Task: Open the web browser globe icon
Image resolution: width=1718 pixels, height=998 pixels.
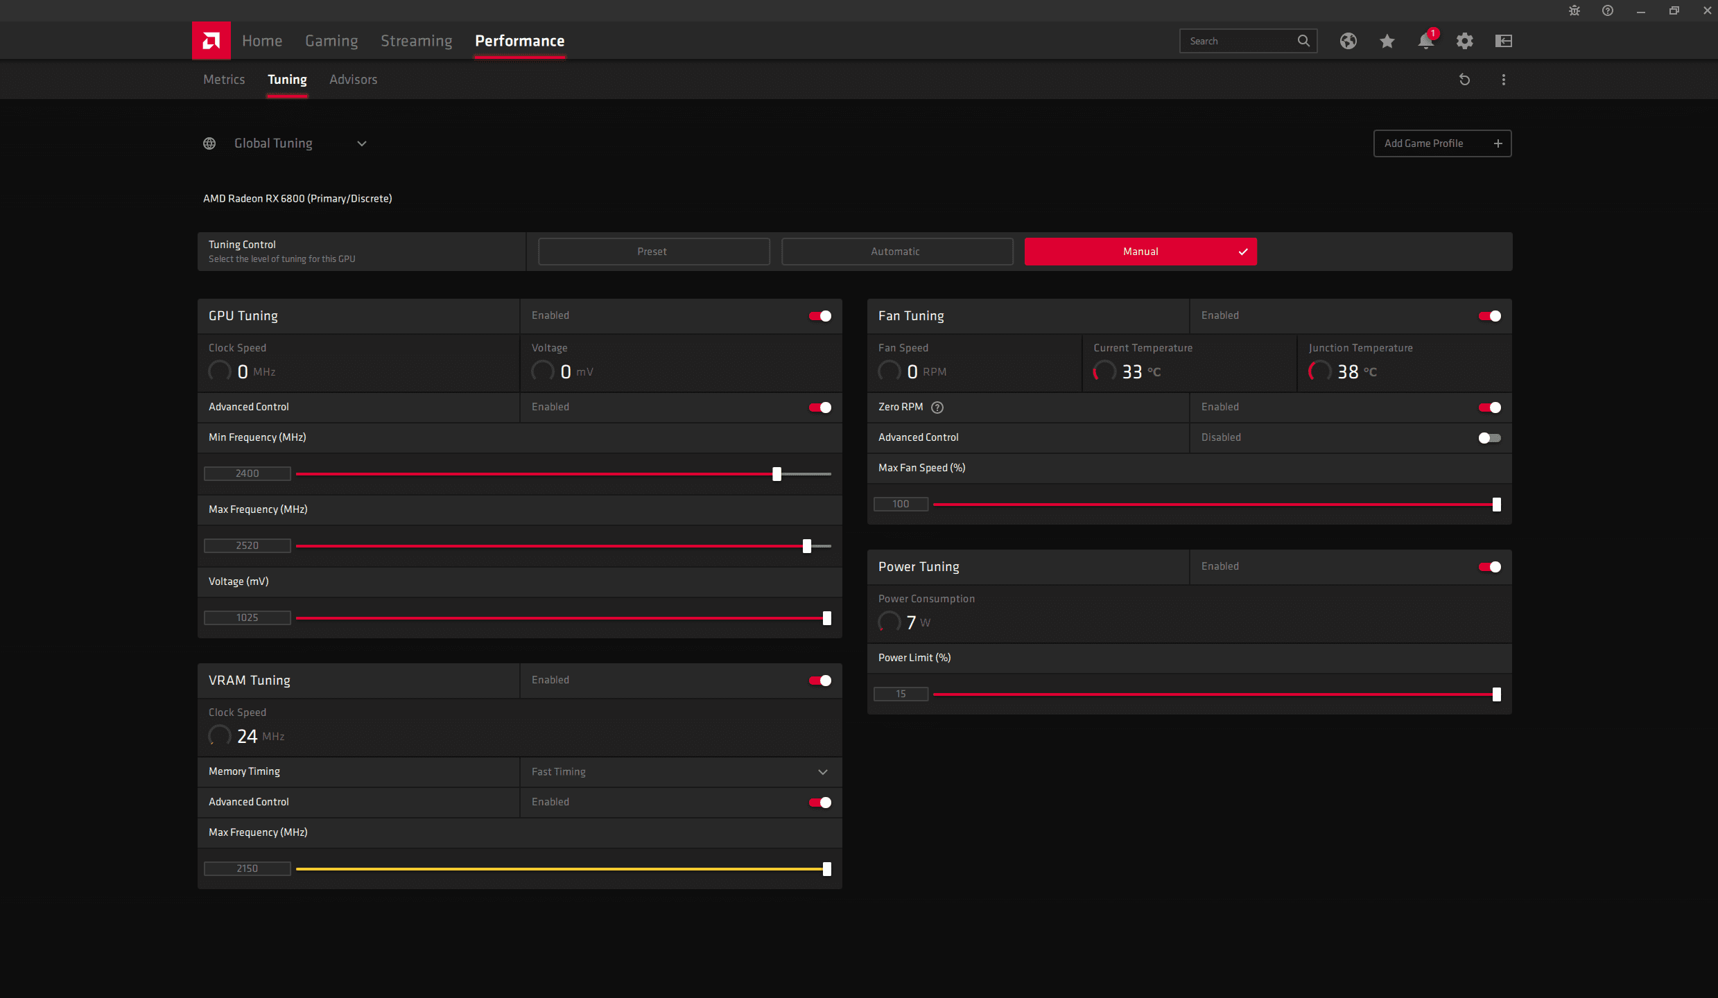Action: (x=1348, y=41)
